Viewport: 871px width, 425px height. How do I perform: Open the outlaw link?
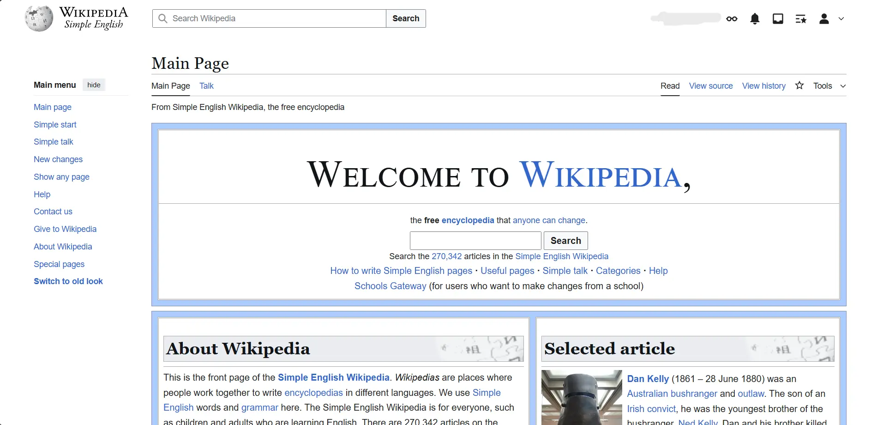751,394
